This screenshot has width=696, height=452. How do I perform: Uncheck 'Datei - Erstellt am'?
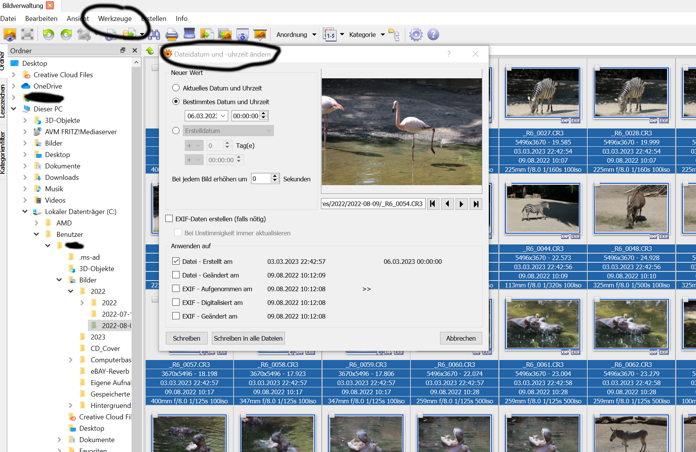[176, 261]
